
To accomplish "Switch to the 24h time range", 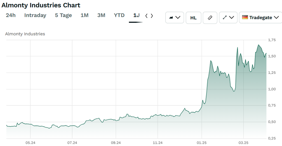I will pyautogui.click(x=11, y=15).
